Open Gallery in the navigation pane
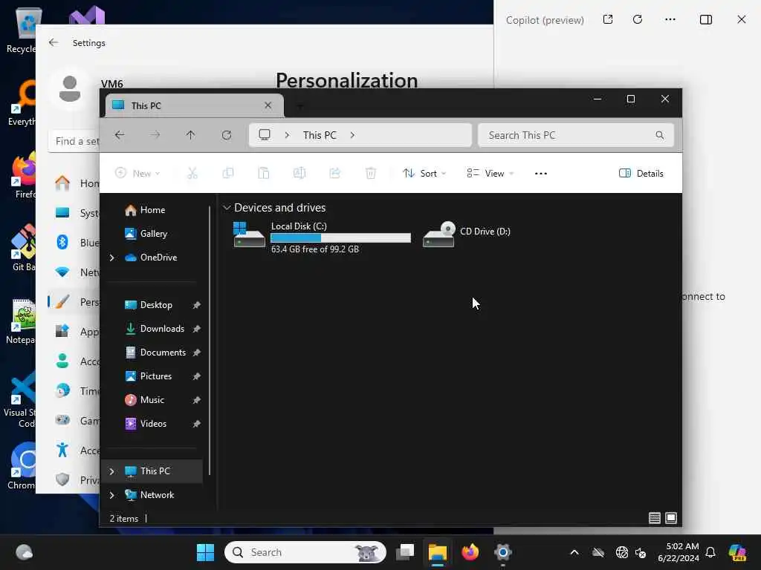761x570 pixels. click(153, 234)
